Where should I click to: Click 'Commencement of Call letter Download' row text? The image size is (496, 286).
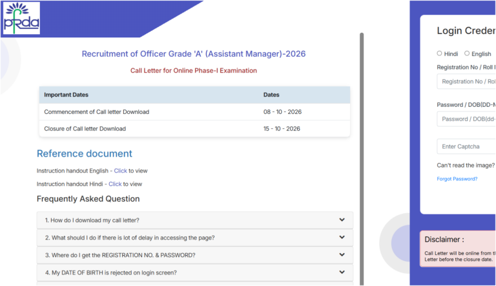pos(96,111)
